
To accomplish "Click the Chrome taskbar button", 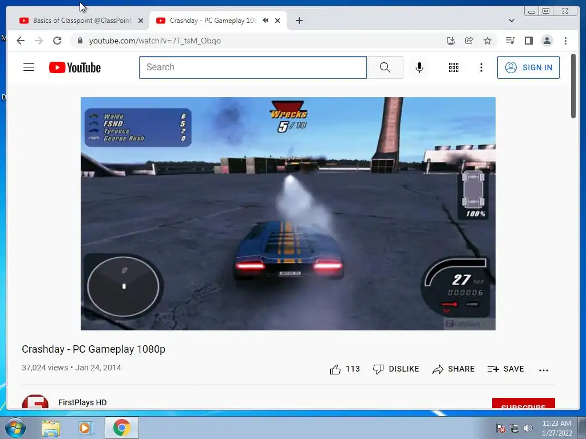I will [x=122, y=428].
